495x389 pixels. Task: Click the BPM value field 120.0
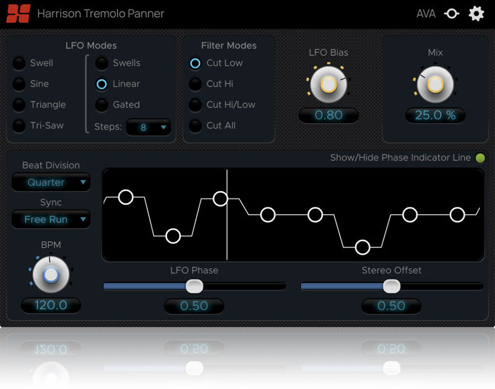click(51, 306)
